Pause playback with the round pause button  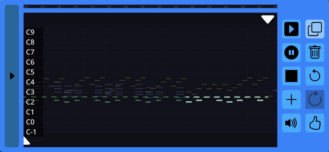point(291,53)
